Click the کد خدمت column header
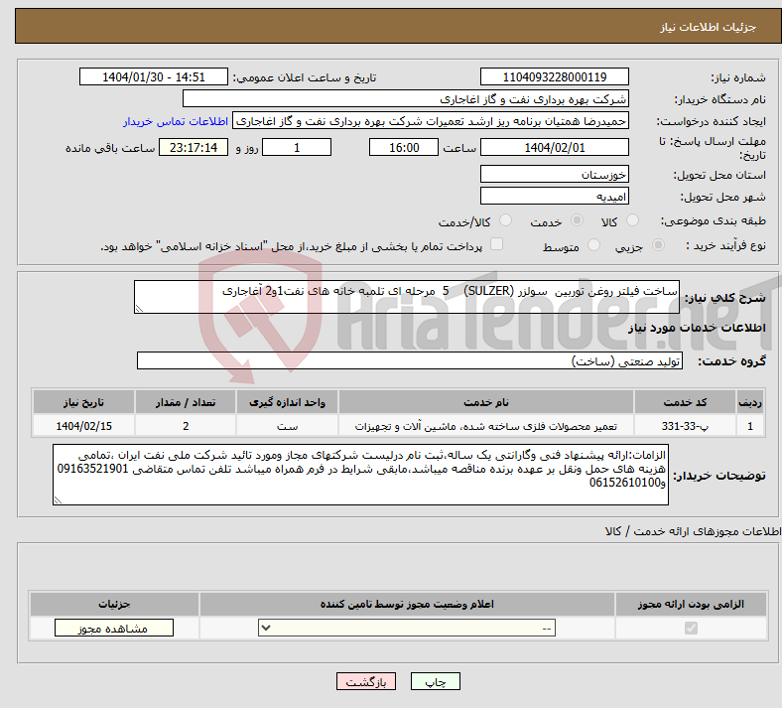The height and width of the screenshot is (708, 782). click(686, 402)
